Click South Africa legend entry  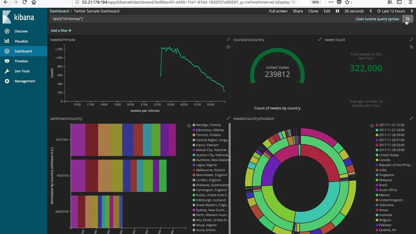[x=386, y=190]
